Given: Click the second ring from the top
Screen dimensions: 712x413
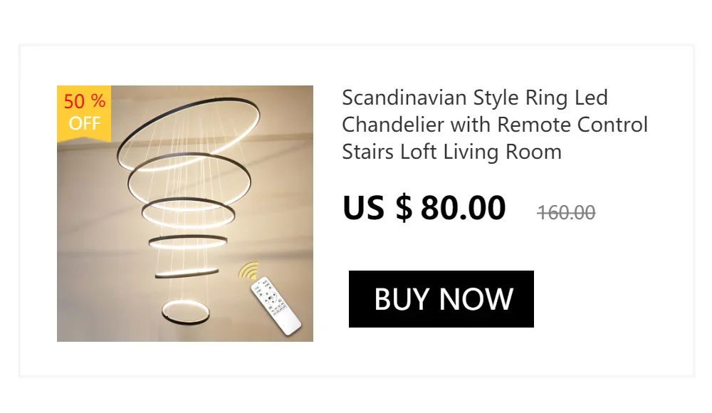Looking at the screenshot, I should pyautogui.click(x=189, y=182).
